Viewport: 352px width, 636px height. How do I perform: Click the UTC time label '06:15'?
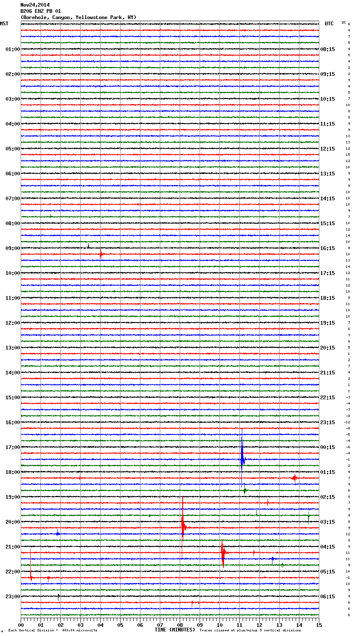coord(328,597)
